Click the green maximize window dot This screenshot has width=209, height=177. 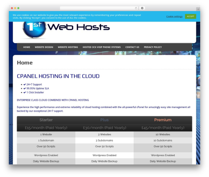coord(18,8)
